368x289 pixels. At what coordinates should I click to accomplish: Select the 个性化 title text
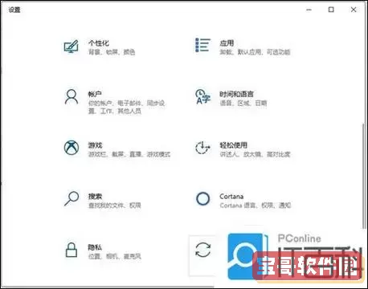99,43
